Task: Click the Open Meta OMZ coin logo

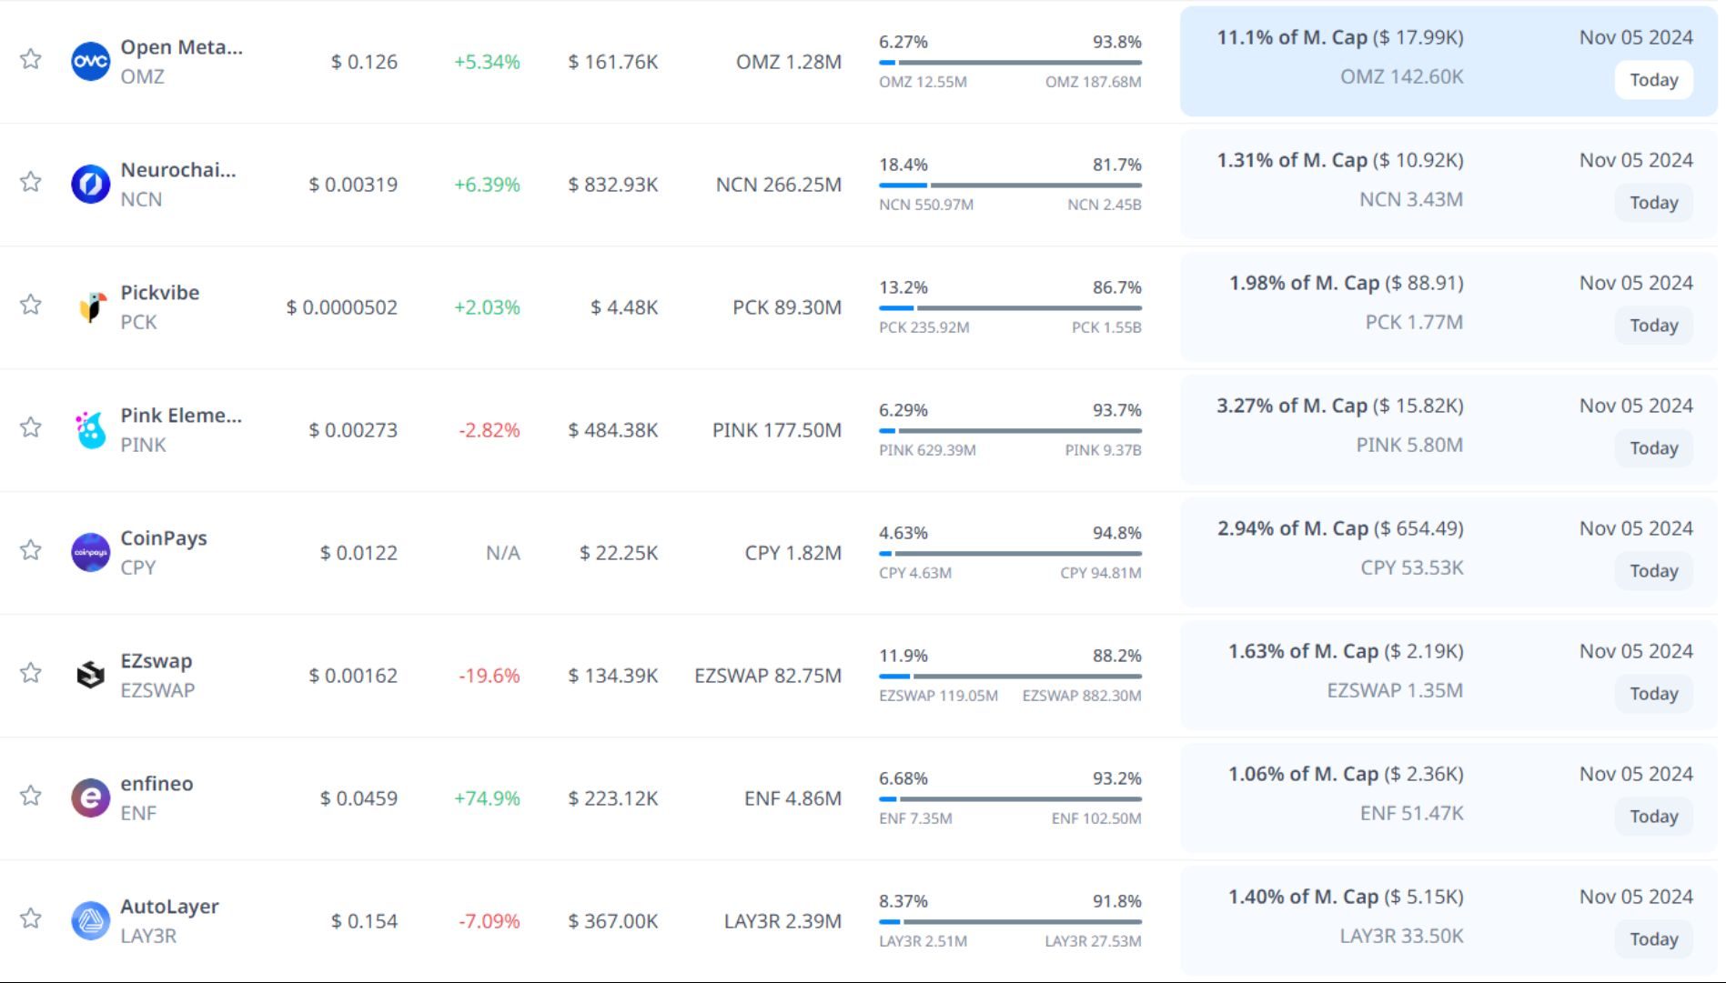Action: click(x=91, y=62)
